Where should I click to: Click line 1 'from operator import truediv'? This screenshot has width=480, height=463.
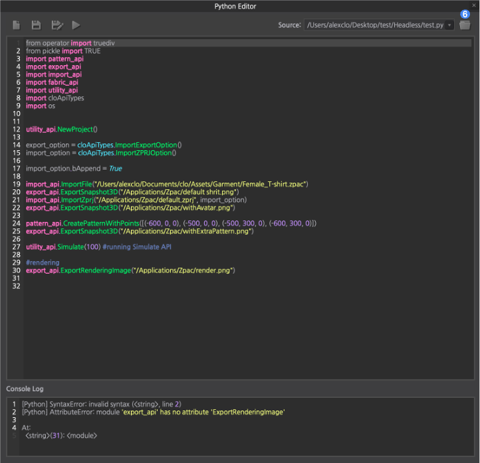(70, 43)
